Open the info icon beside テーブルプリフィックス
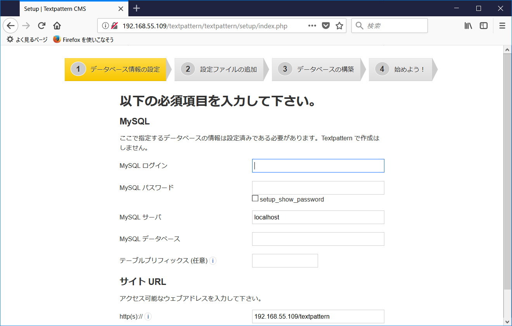Image resolution: width=512 pixels, height=326 pixels. pos(213,261)
